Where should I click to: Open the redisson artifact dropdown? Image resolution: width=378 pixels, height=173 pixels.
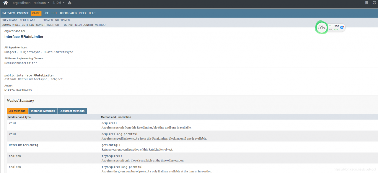pyautogui.click(x=42, y=3)
